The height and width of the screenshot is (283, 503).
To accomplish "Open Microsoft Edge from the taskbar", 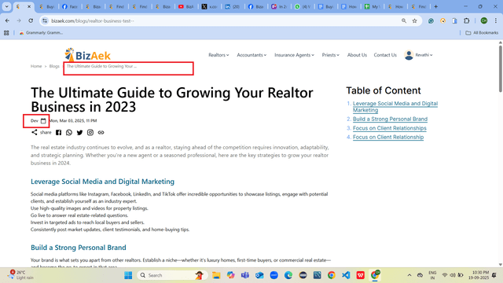I will (288, 275).
